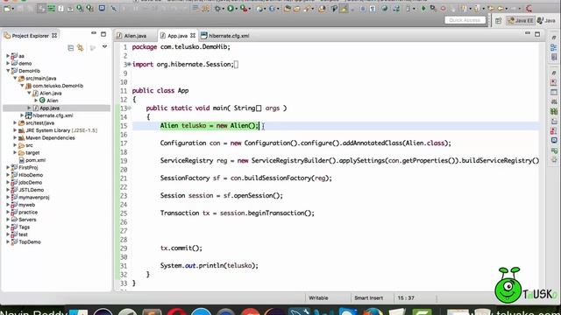Image resolution: width=561 pixels, height=315 pixels.
Task: Click the Open Perspective icon
Action: tap(499, 21)
